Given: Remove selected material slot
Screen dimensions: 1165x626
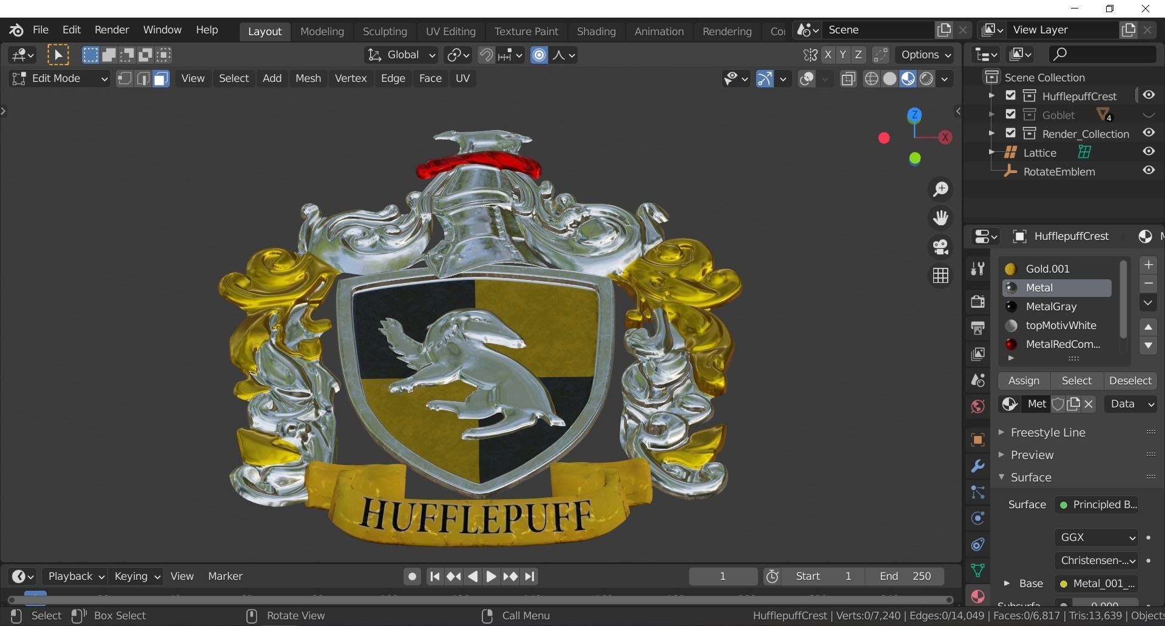Looking at the screenshot, I should (1148, 284).
